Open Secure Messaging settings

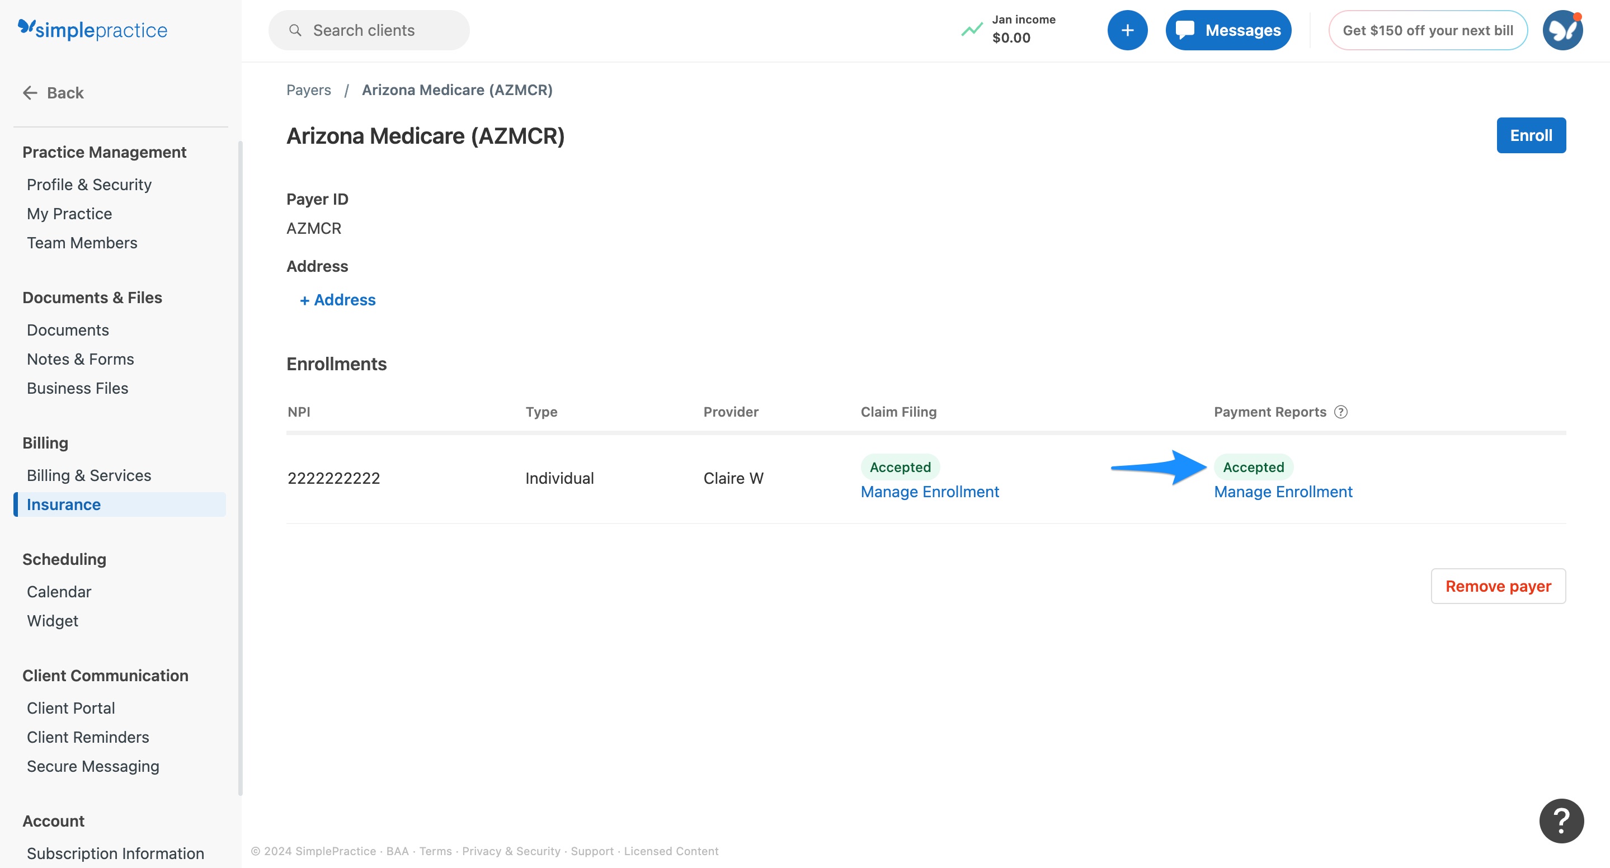[x=93, y=766]
